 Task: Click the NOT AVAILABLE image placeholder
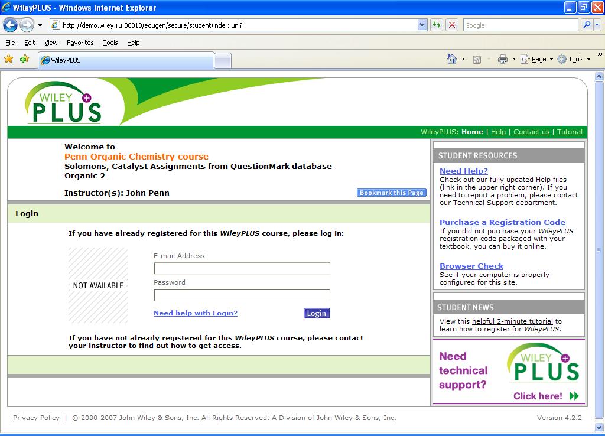(x=98, y=285)
